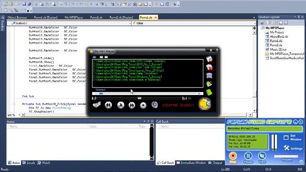Click the plain green icon in player's right column
Screen dimensions: 306x172
209,92
